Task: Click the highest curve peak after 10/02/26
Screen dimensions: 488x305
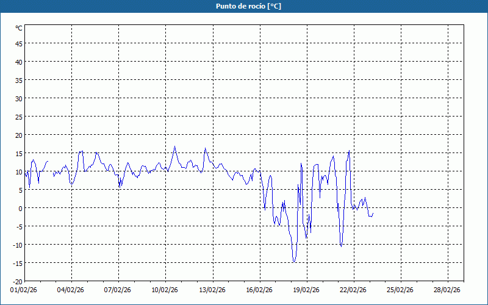Action: pyautogui.click(x=174, y=146)
